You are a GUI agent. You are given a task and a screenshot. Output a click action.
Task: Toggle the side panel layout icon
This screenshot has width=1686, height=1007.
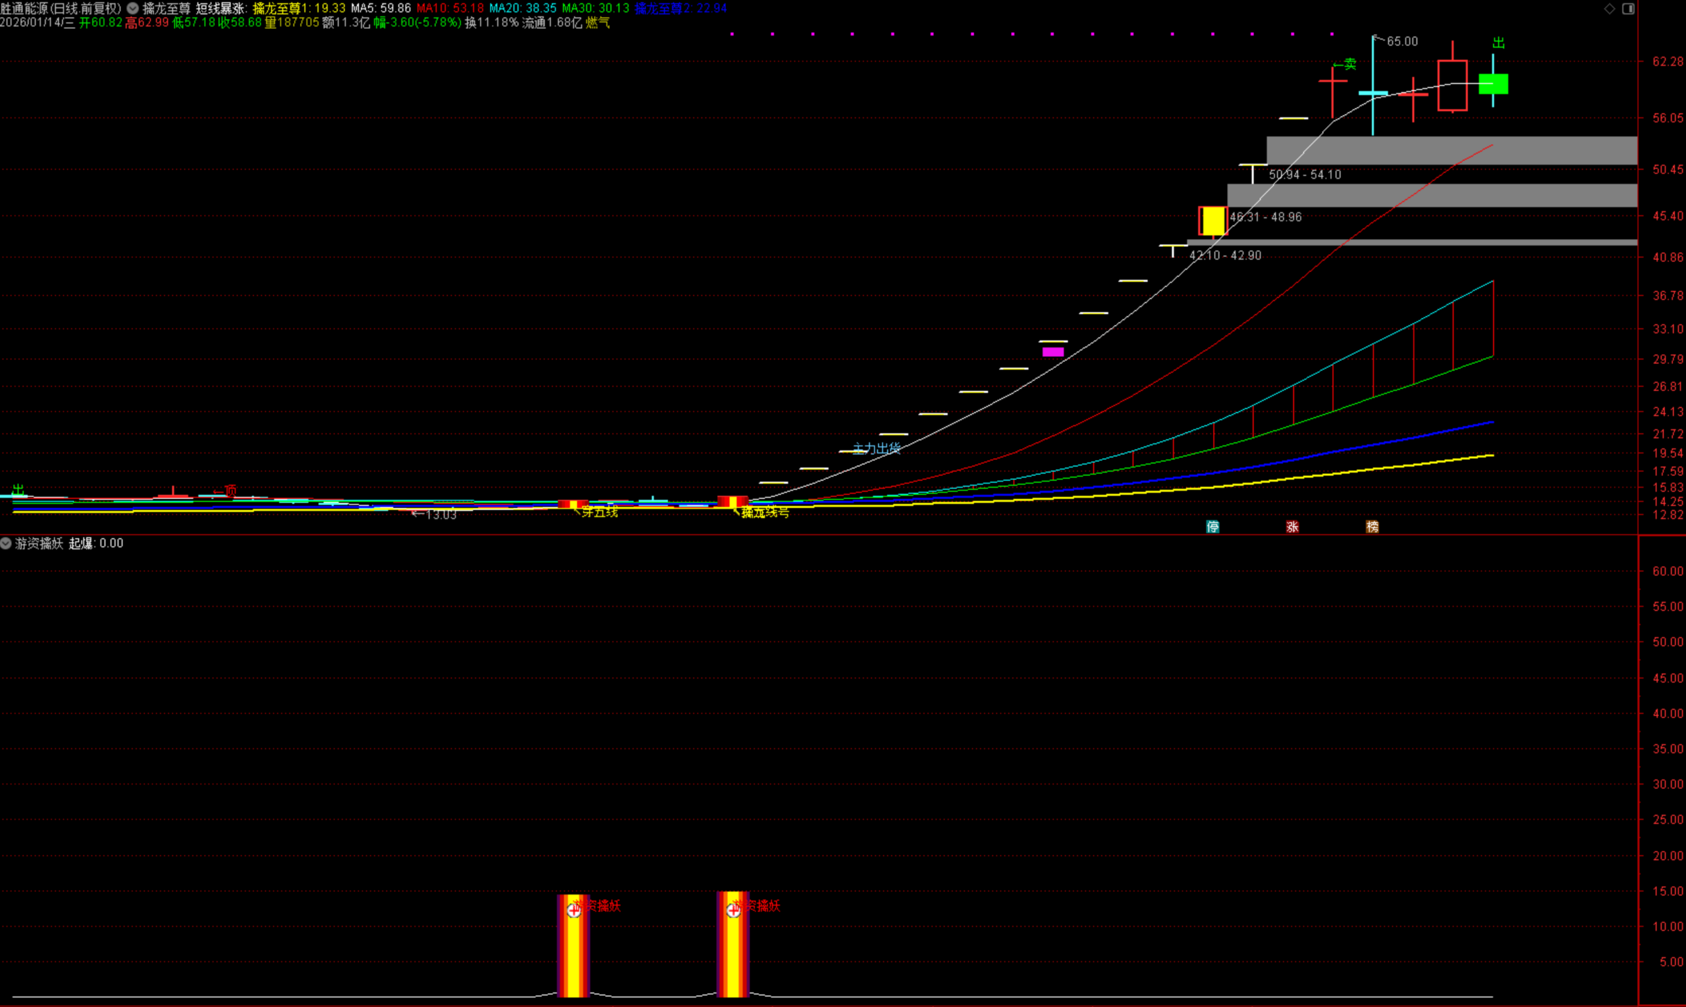coord(1628,9)
